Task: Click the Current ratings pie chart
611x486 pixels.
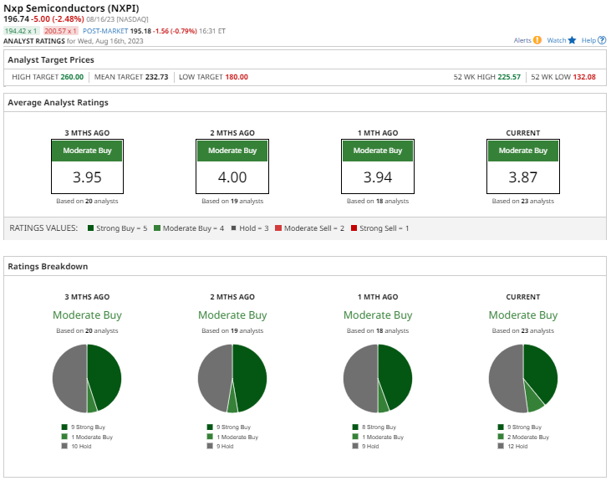Action: (x=523, y=378)
